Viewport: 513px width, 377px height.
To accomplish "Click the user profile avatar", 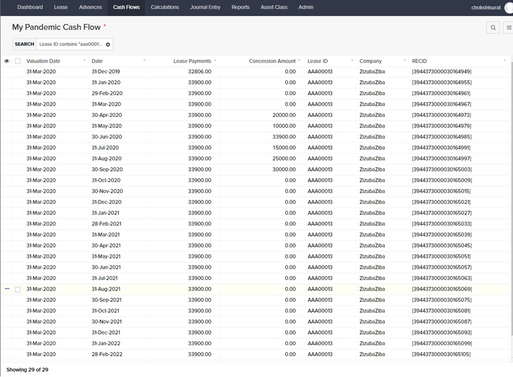I will coord(509,7).
